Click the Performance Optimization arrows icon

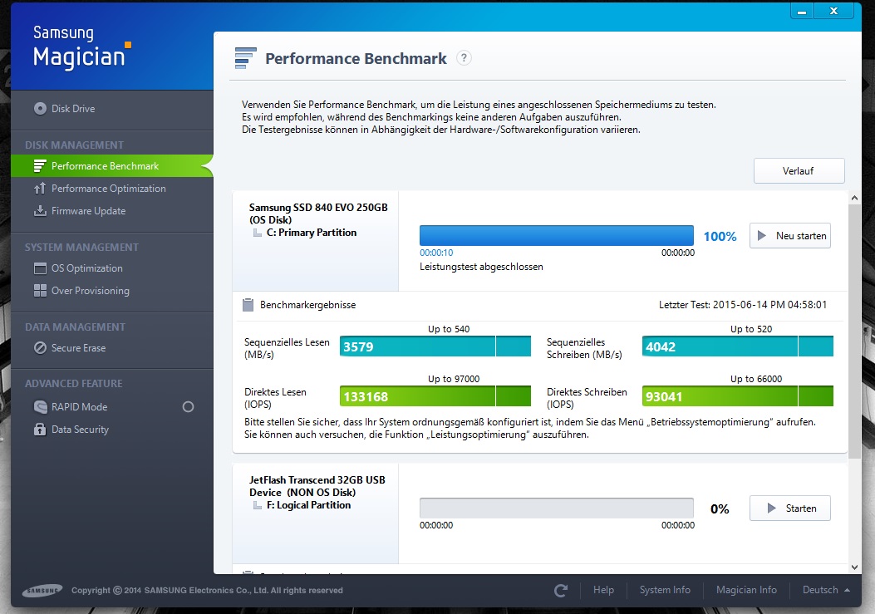click(40, 188)
